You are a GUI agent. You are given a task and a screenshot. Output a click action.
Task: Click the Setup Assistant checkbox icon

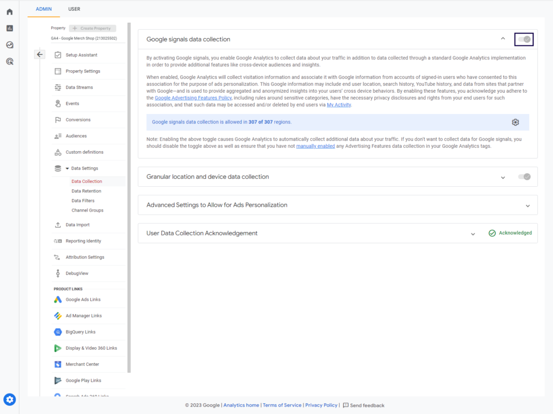58,55
